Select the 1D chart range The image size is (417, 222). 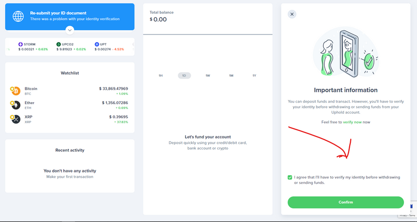[x=185, y=76]
